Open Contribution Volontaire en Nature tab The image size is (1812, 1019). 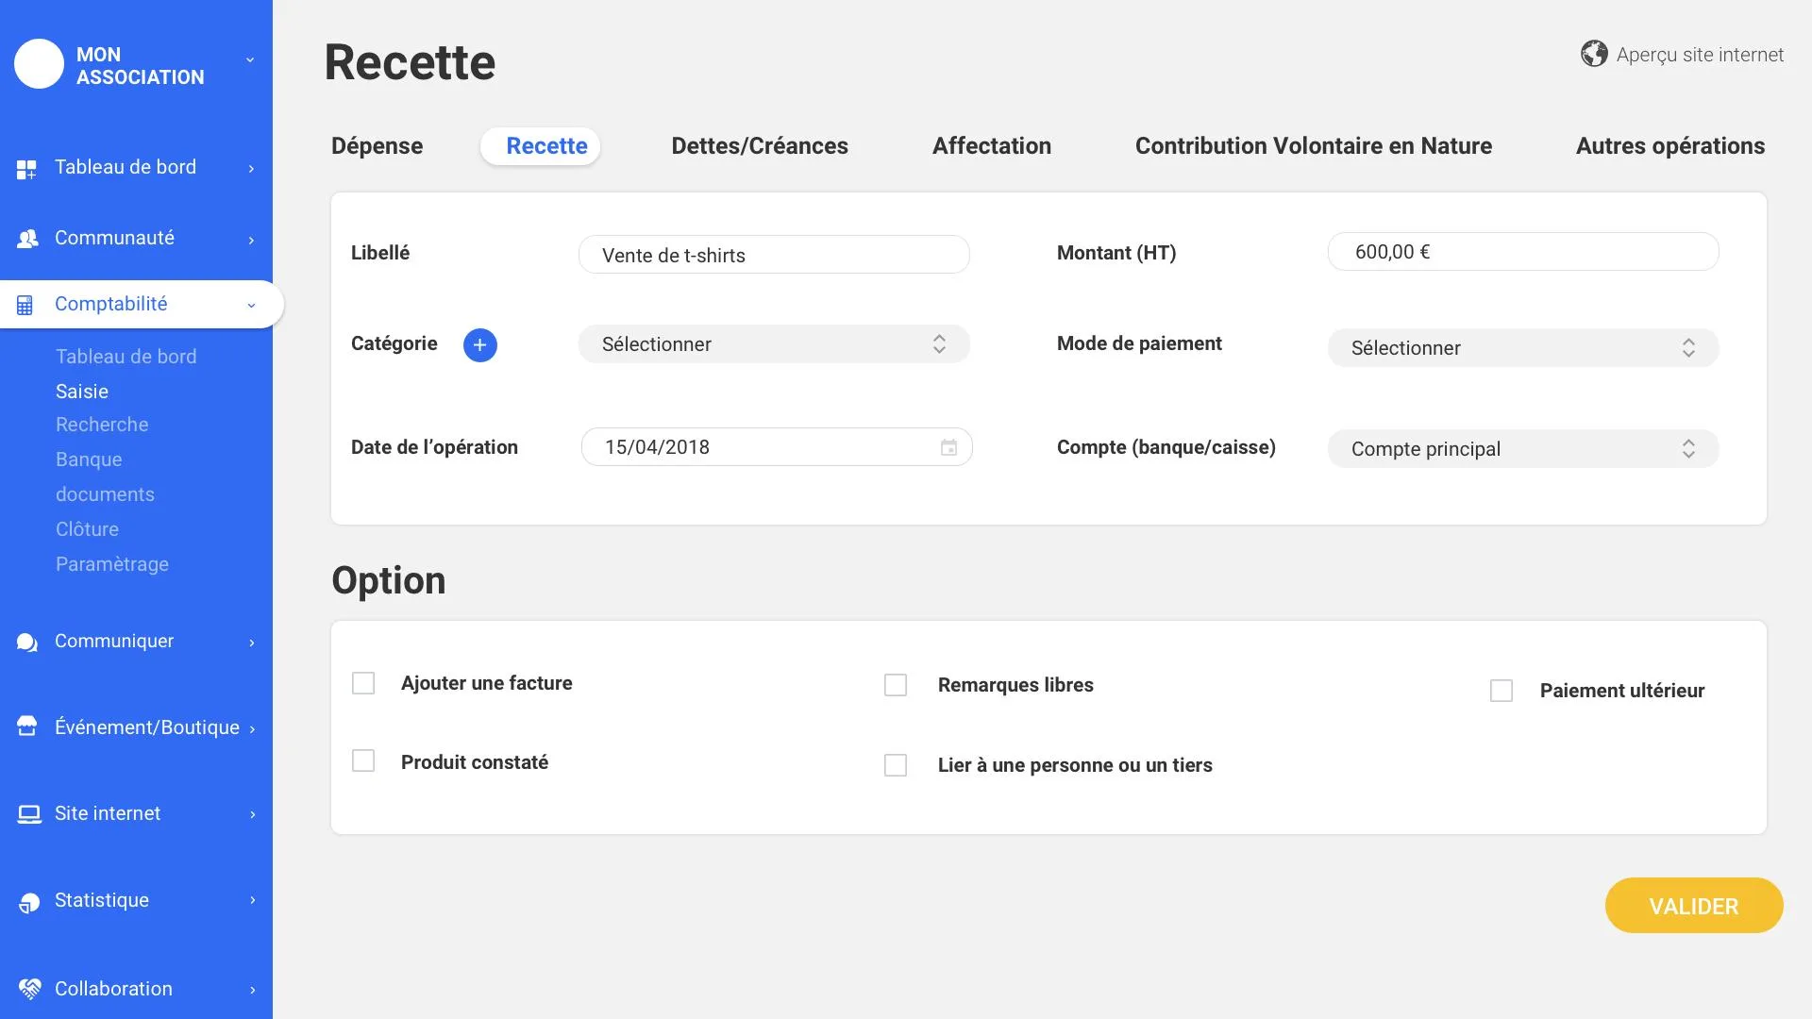pos(1314,146)
